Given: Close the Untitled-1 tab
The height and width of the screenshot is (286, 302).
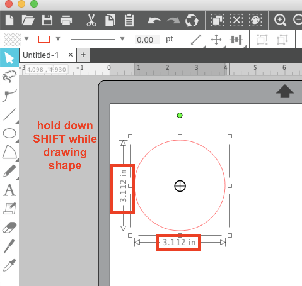Looking at the screenshot, I should pos(71,55).
